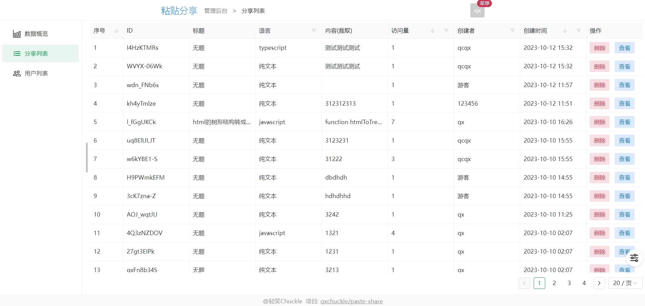
Task: Delete share 4Q3zNZDOV
Action: point(599,233)
